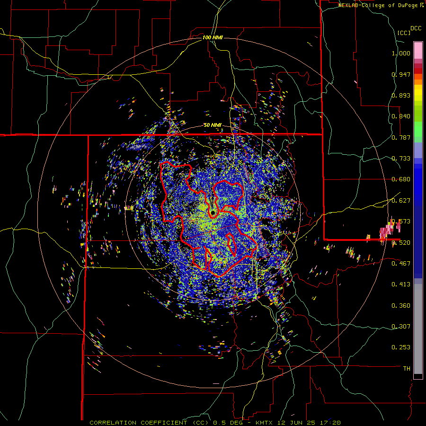Click the 0.947 legend value

click(401, 74)
